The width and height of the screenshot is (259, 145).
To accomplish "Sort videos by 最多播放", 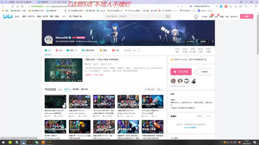I will point(76,89).
